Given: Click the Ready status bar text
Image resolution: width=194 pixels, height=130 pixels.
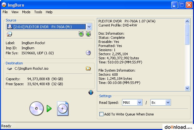Looking at the screenshot, I should point(6,126).
